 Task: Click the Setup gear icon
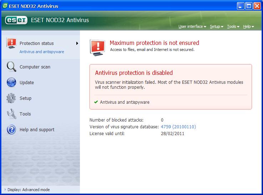tap(11, 98)
